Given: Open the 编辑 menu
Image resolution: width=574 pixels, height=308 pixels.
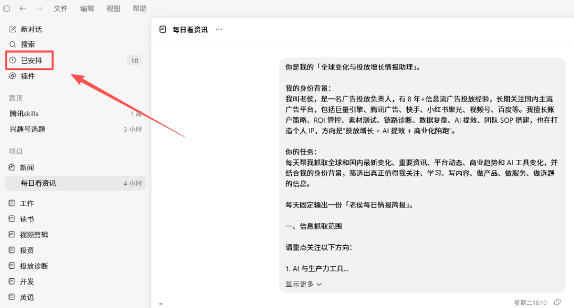Looking at the screenshot, I should point(87,8).
